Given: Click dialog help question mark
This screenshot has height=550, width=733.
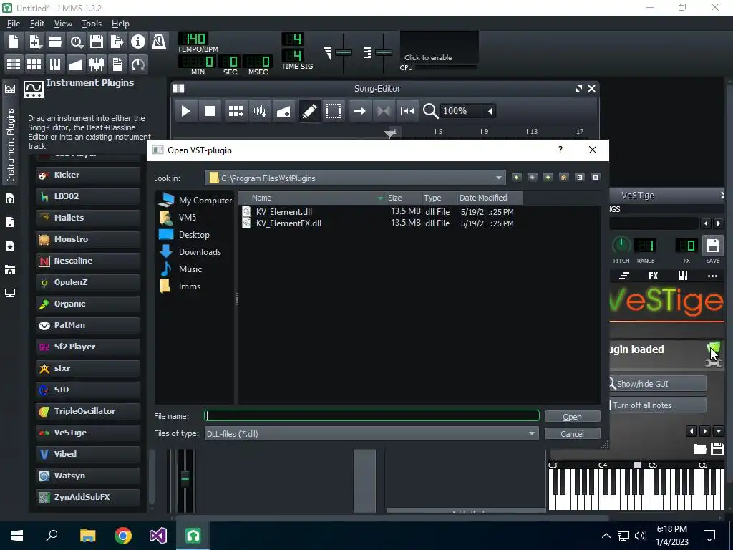Looking at the screenshot, I should click(x=560, y=150).
